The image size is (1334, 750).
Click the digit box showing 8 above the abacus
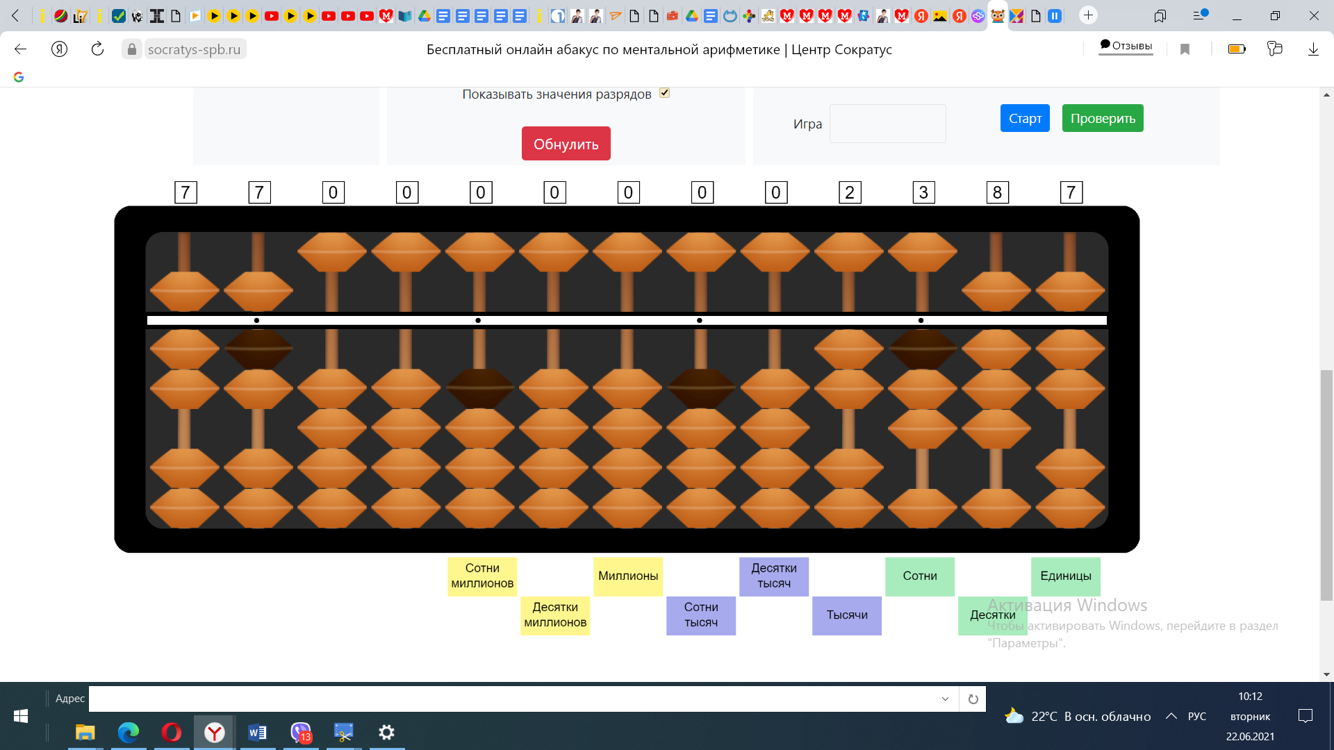pyautogui.click(x=997, y=192)
